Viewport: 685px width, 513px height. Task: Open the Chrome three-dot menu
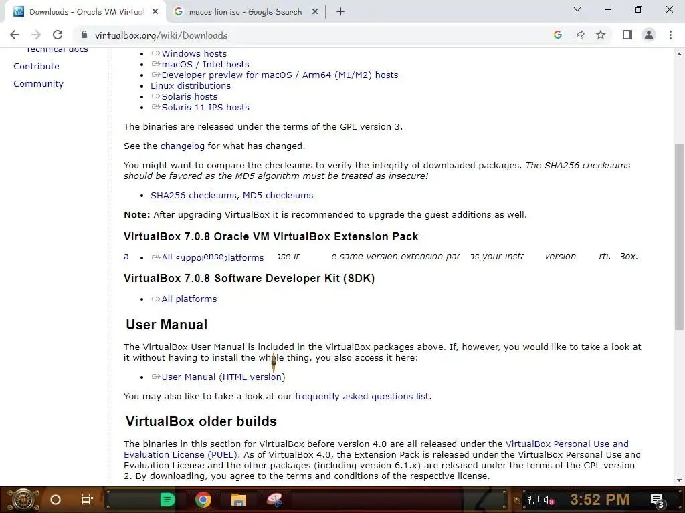(670, 35)
